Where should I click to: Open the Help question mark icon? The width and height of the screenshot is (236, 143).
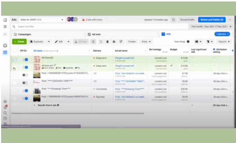pyautogui.click(x=5, y=119)
